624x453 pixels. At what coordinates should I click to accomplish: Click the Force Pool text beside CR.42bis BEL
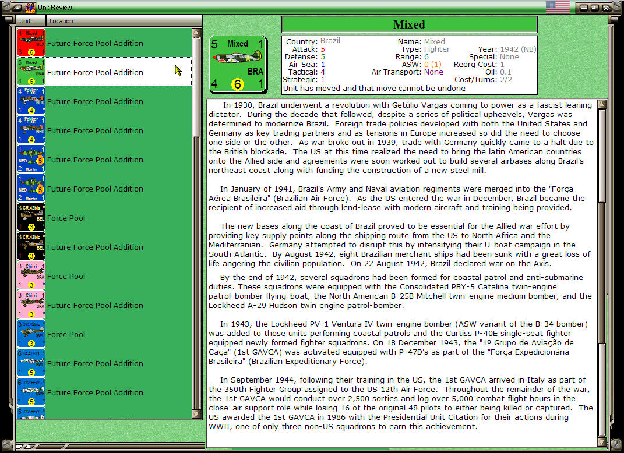click(66, 218)
